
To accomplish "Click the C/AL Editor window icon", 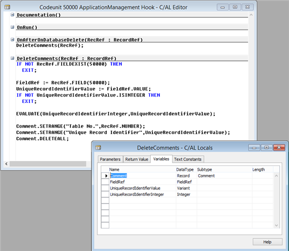I will (7, 7).
